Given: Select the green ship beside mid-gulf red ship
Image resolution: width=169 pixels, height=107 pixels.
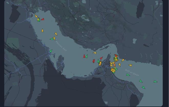Looking at the screenshot, I should (x=87, y=56).
